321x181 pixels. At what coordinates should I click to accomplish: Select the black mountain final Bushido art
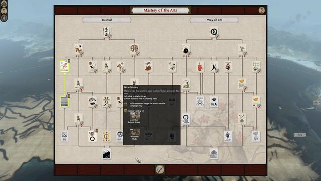pos(107,154)
